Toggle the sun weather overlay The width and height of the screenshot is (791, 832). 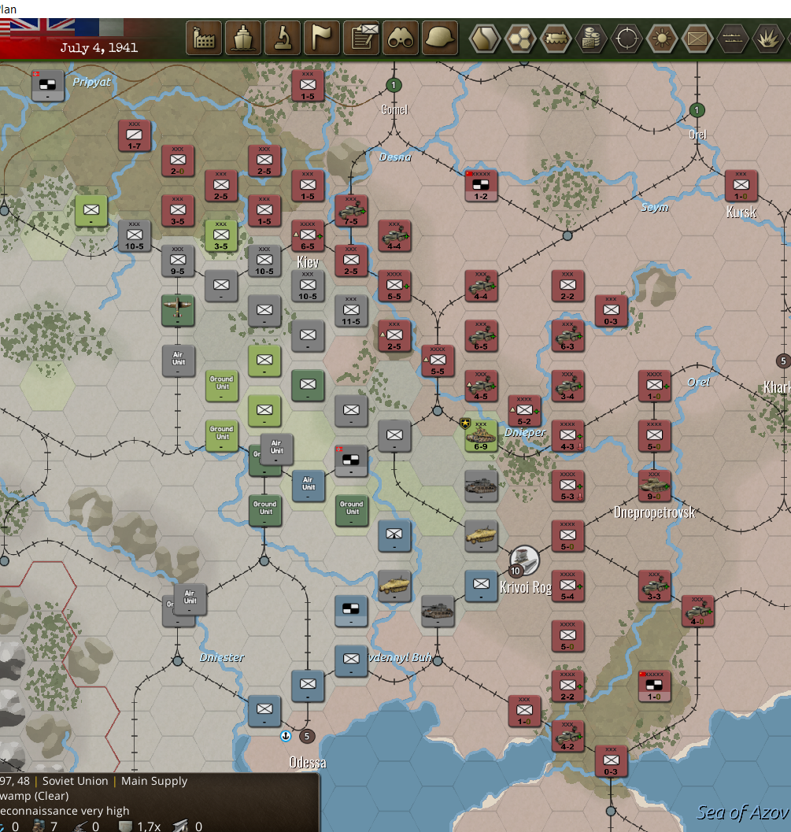pyautogui.click(x=662, y=39)
